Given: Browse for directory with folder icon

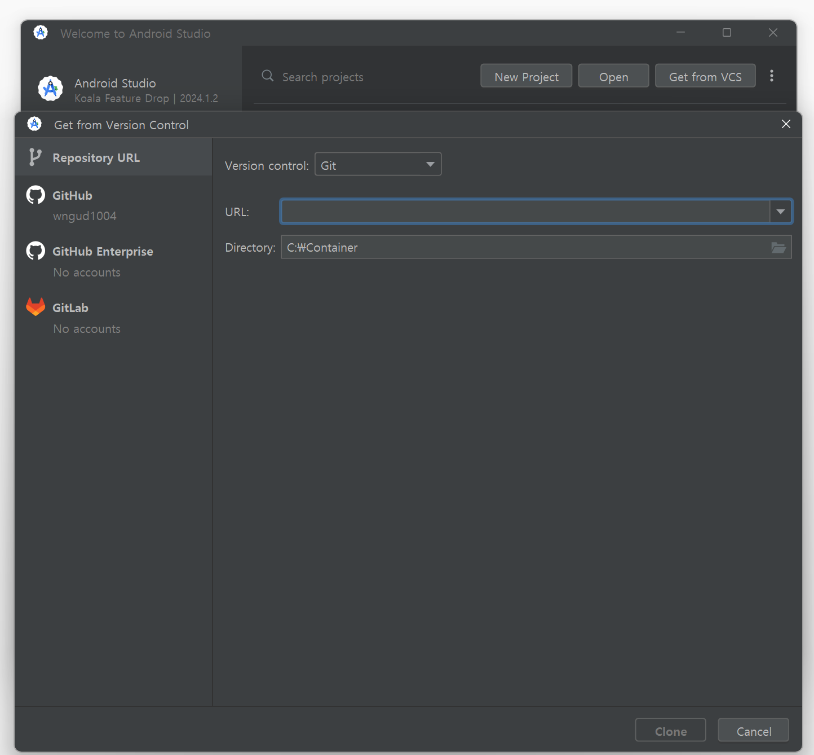Looking at the screenshot, I should pos(778,248).
